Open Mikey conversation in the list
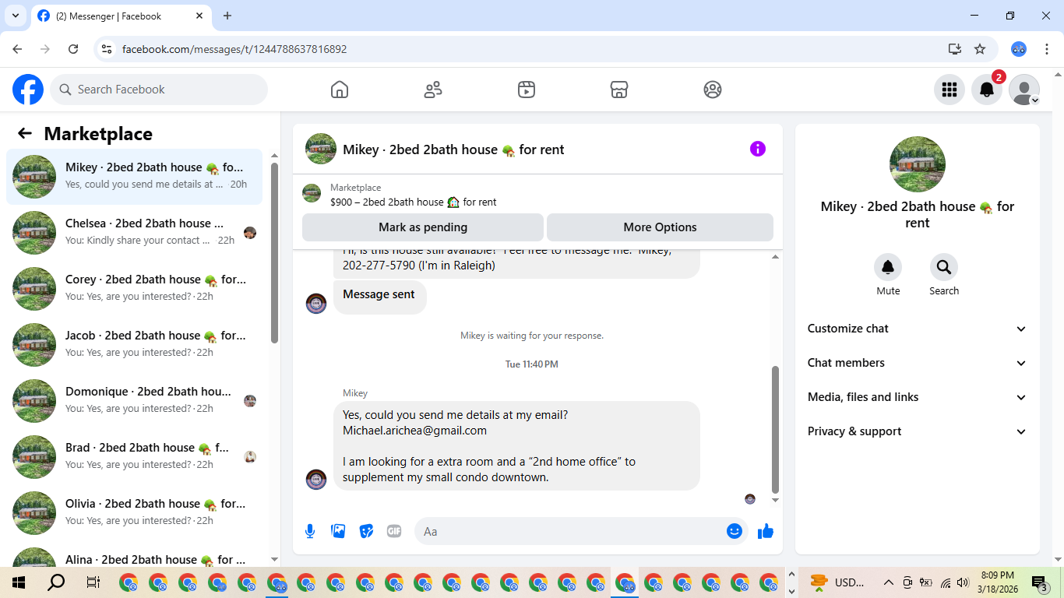The image size is (1064, 598). (x=134, y=177)
